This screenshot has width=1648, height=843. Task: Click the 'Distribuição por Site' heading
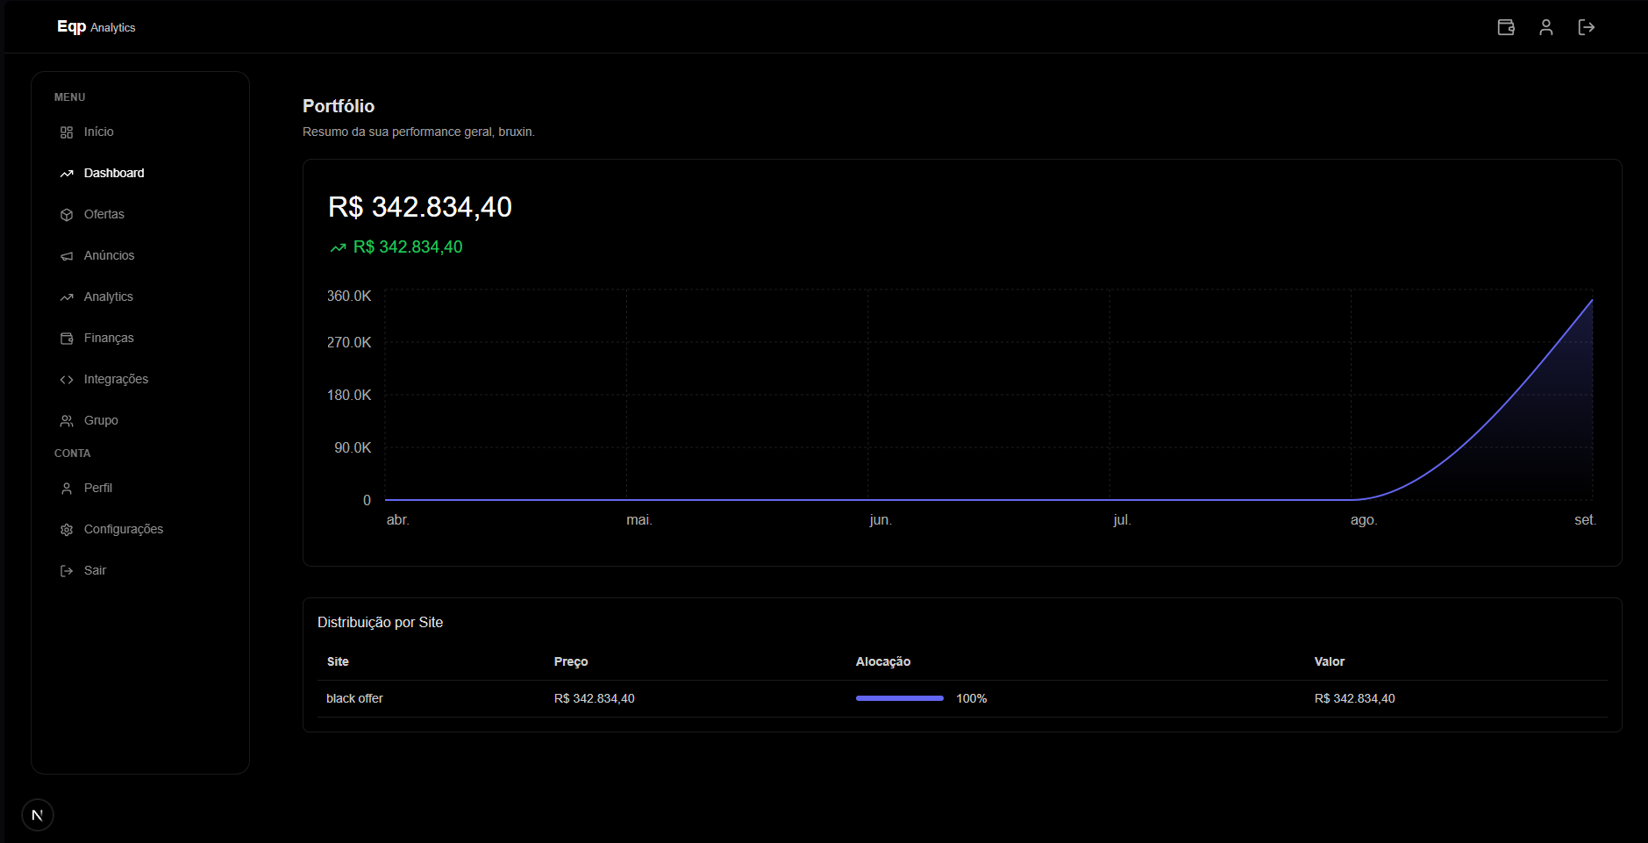click(x=380, y=622)
